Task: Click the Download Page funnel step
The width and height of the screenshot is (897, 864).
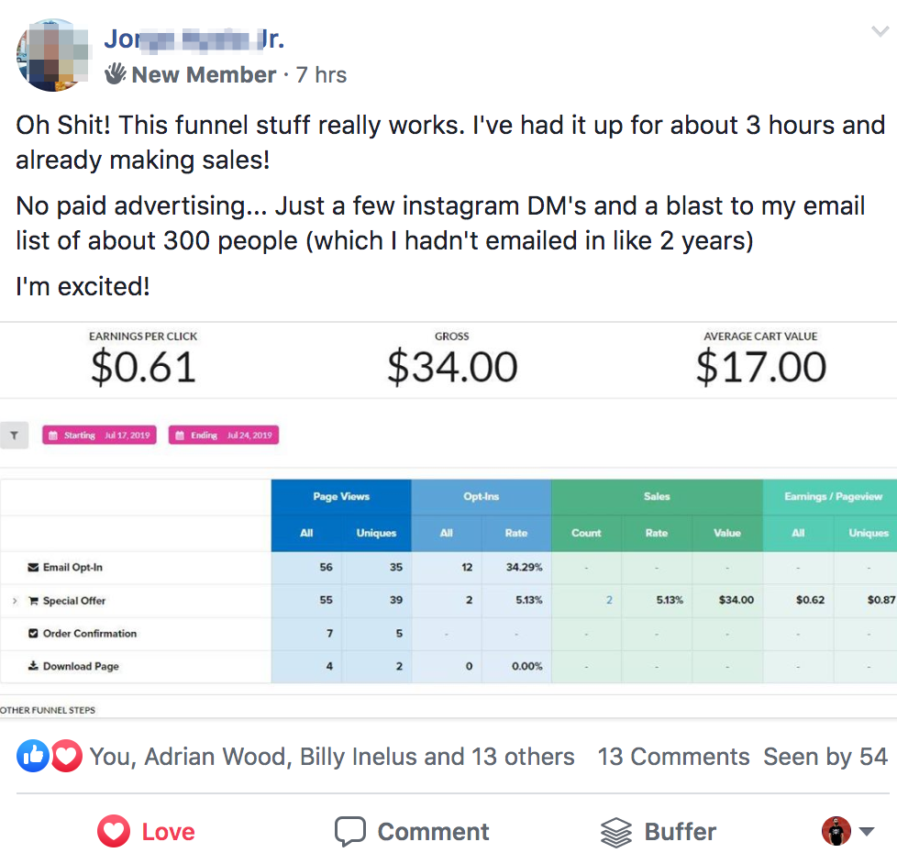Action: (x=73, y=666)
